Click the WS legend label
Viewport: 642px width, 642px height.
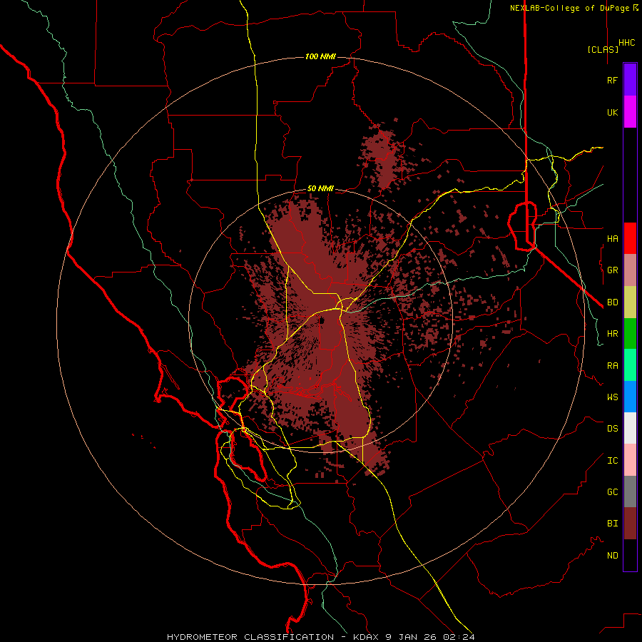(612, 397)
